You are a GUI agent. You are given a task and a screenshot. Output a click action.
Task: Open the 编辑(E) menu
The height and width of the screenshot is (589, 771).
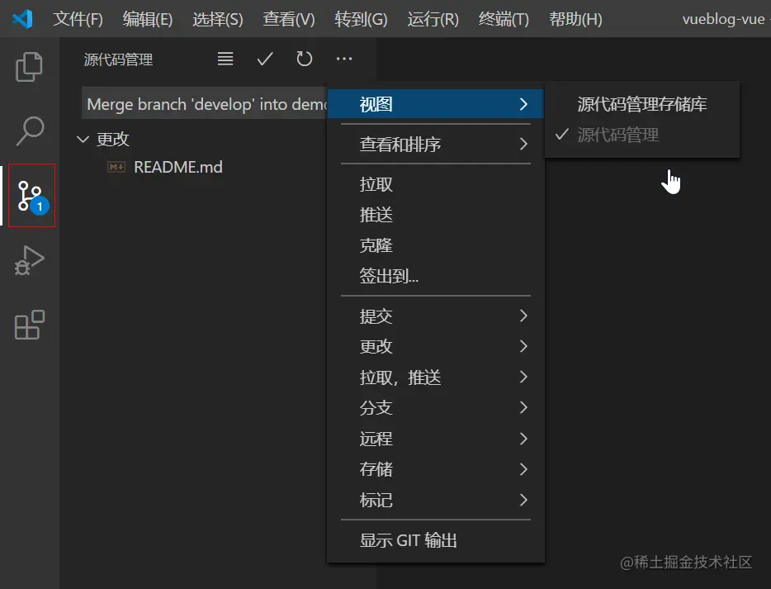(x=148, y=19)
